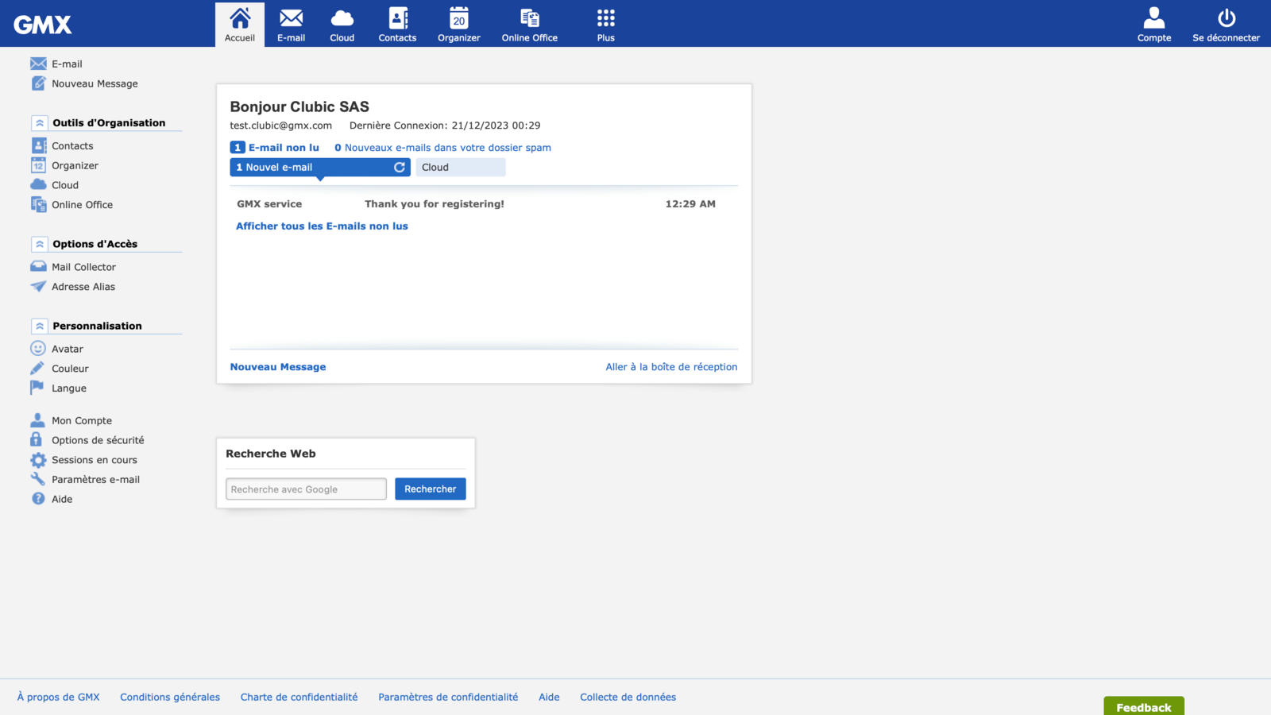Click the Avatar smiley icon
This screenshot has width=1271, height=715.
38,348
